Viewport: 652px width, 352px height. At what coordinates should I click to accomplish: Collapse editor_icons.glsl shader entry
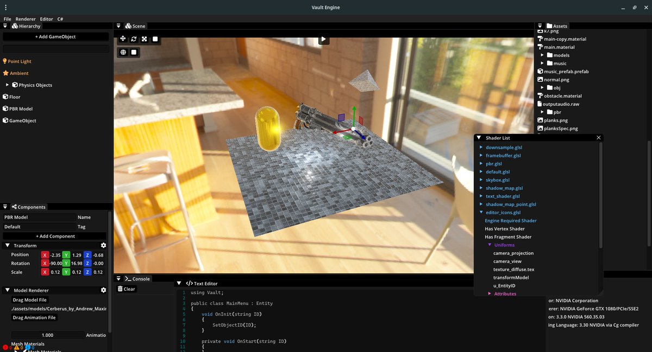481,213
